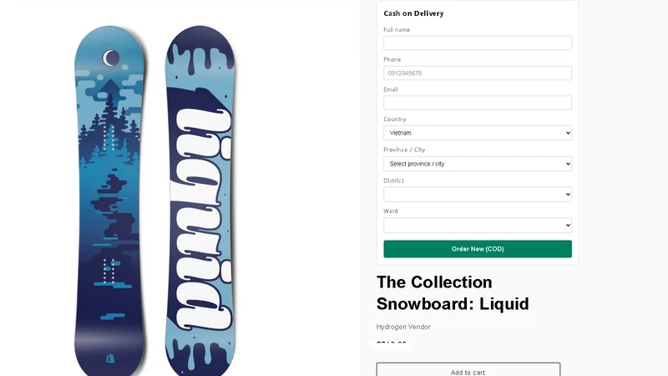Click the Province / City label
668x376 pixels.
point(404,150)
